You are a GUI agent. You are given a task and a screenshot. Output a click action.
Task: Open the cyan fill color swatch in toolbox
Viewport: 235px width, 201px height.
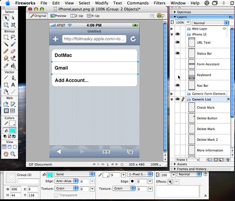12,131
